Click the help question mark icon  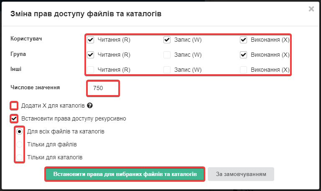(x=90, y=106)
